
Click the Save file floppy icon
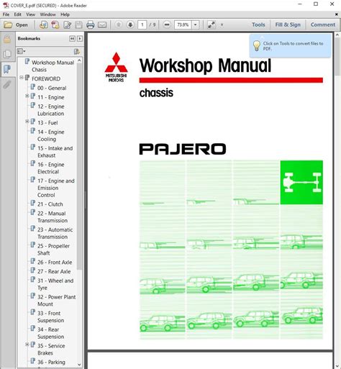(x=78, y=24)
